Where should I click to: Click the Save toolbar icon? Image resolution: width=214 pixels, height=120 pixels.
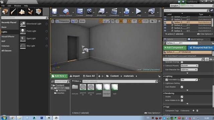click(54, 12)
